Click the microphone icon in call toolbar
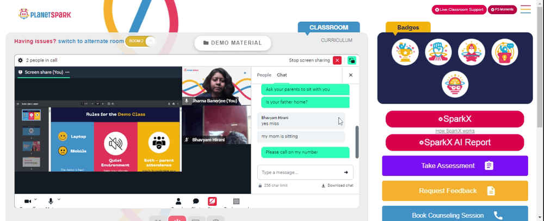The height and width of the screenshot is (221, 544). (51, 201)
